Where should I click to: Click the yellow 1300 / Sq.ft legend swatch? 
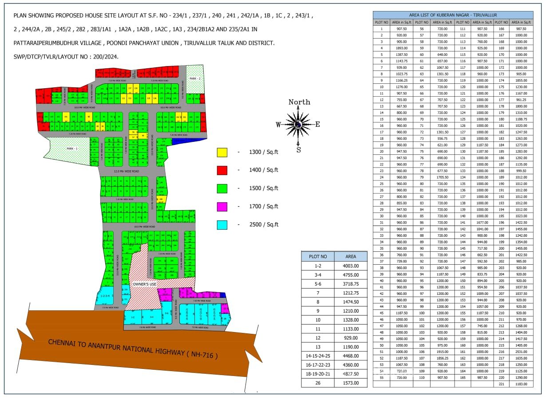coord(222,152)
